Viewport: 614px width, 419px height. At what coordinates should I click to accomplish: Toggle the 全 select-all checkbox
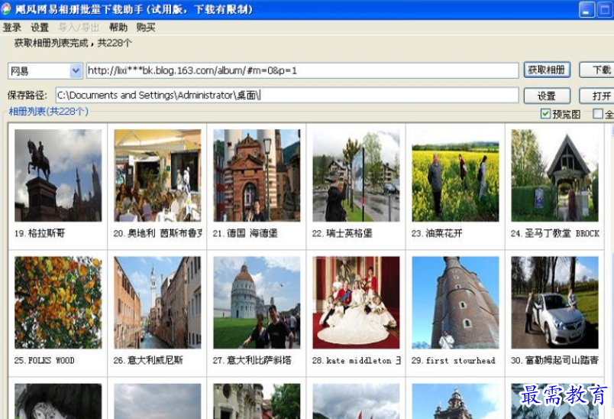[597, 114]
